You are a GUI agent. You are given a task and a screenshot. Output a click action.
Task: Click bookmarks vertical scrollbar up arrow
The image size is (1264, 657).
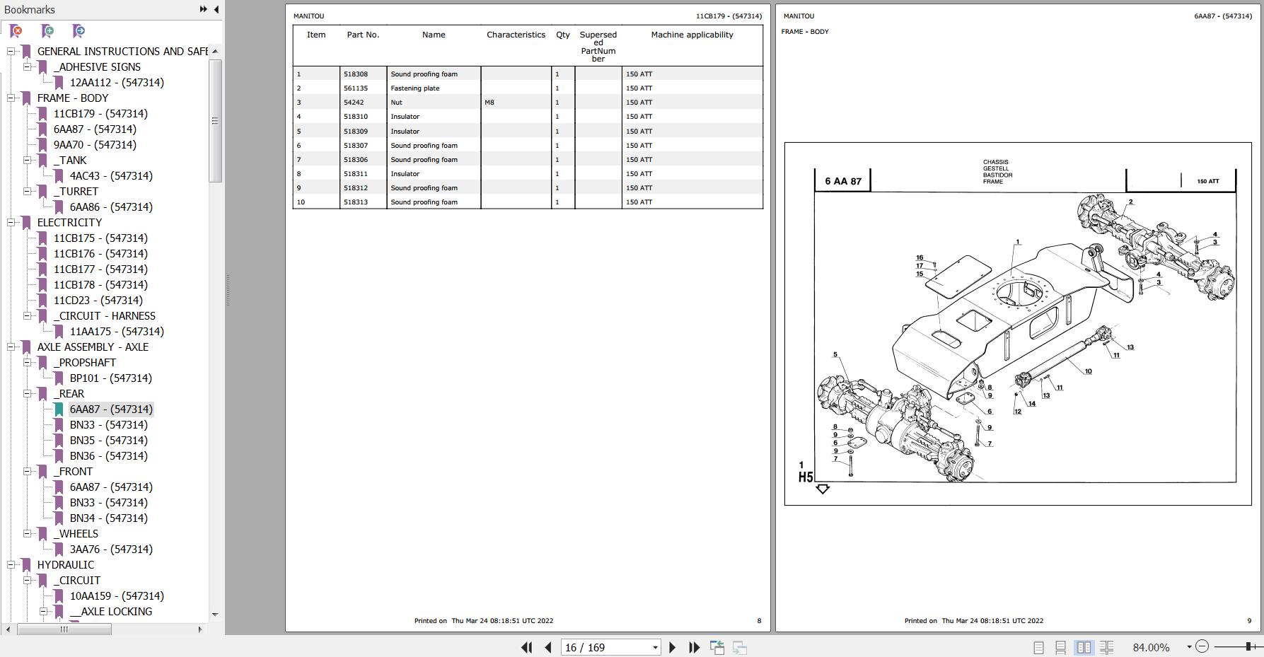click(x=215, y=51)
